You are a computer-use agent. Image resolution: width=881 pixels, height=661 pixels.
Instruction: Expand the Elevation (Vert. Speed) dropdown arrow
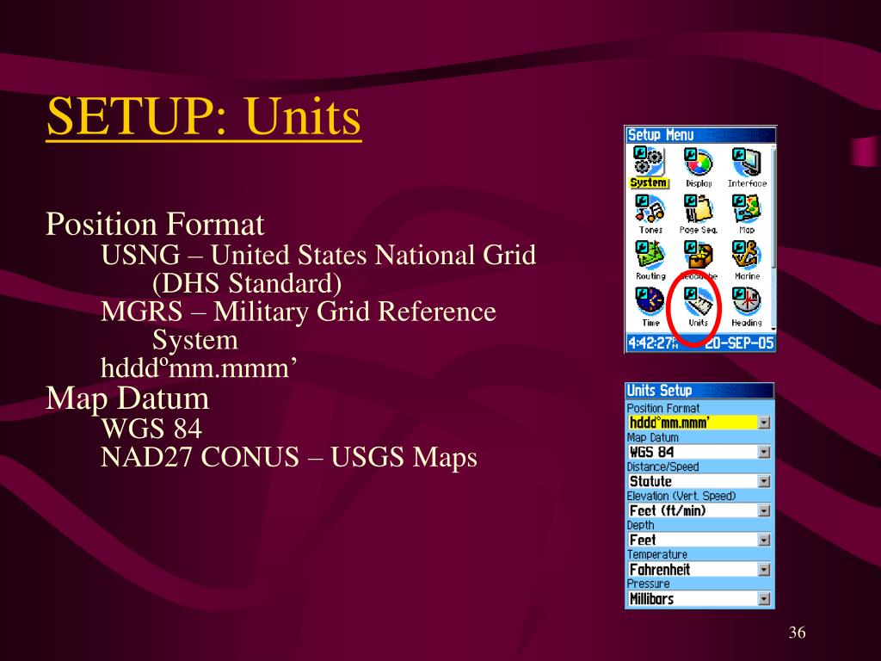point(764,510)
